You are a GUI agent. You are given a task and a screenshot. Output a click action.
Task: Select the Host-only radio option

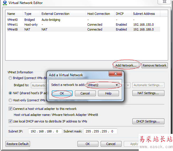pyautogui.click(x=10, y=100)
